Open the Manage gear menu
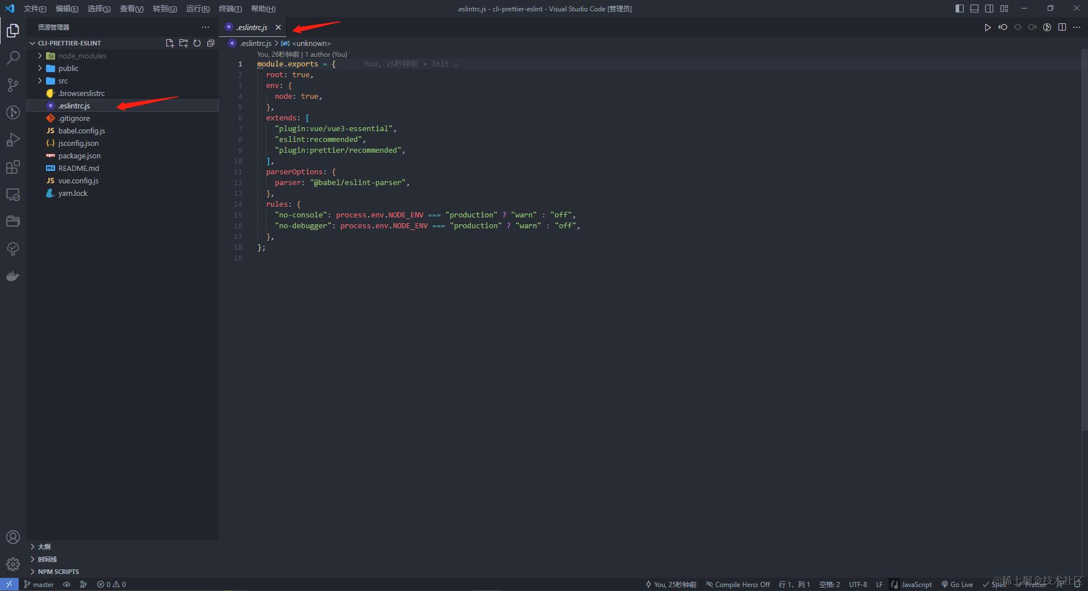Image resolution: width=1088 pixels, height=591 pixels. [x=12, y=564]
